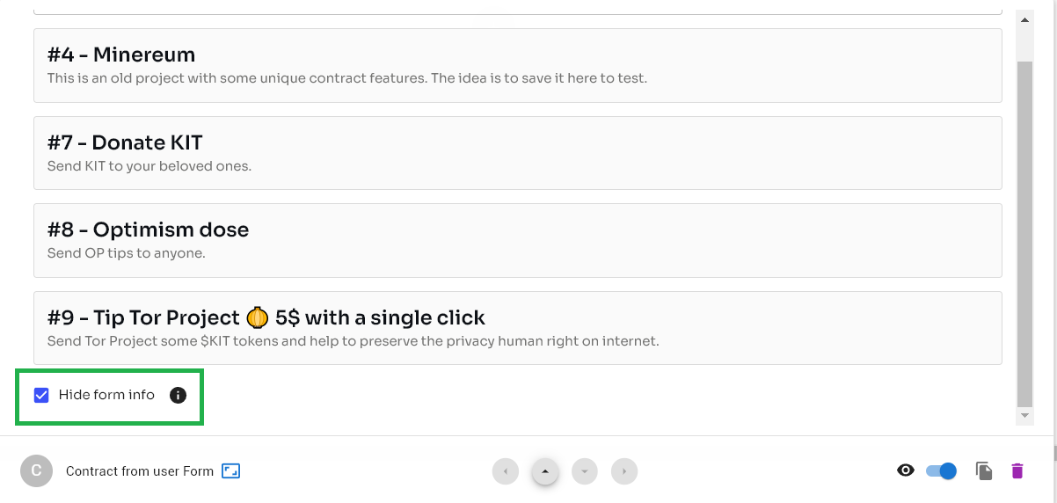The width and height of the screenshot is (1057, 503).
Task: Select the #7 - Donate KIT list item
Action: [x=517, y=153]
